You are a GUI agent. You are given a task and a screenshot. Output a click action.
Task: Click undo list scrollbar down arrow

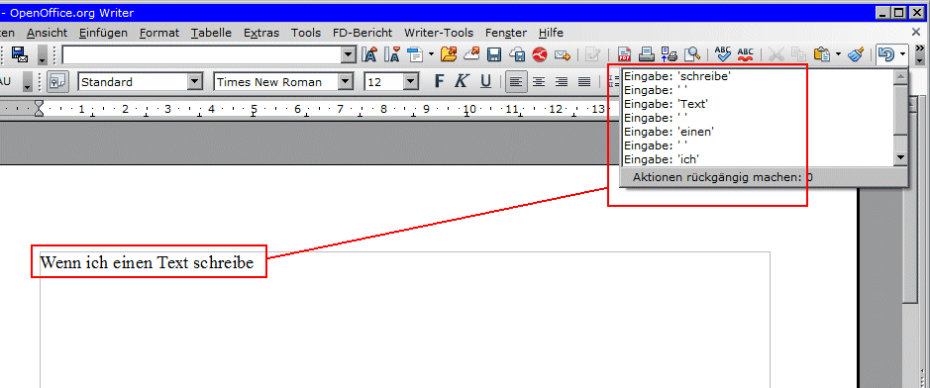(x=901, y=157)
